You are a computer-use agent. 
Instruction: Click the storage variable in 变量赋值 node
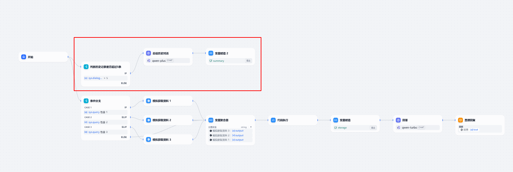(342, 128)
